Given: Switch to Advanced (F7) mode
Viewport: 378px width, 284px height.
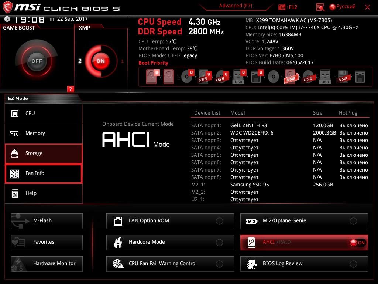Looking at the screenshot, I should [x=236, y=6].
